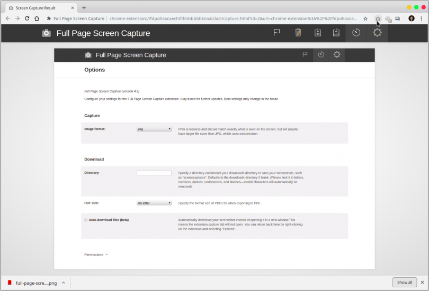Open a new browser tab
The height and width of the screenshot is (291, 429).
coord(84,8)
